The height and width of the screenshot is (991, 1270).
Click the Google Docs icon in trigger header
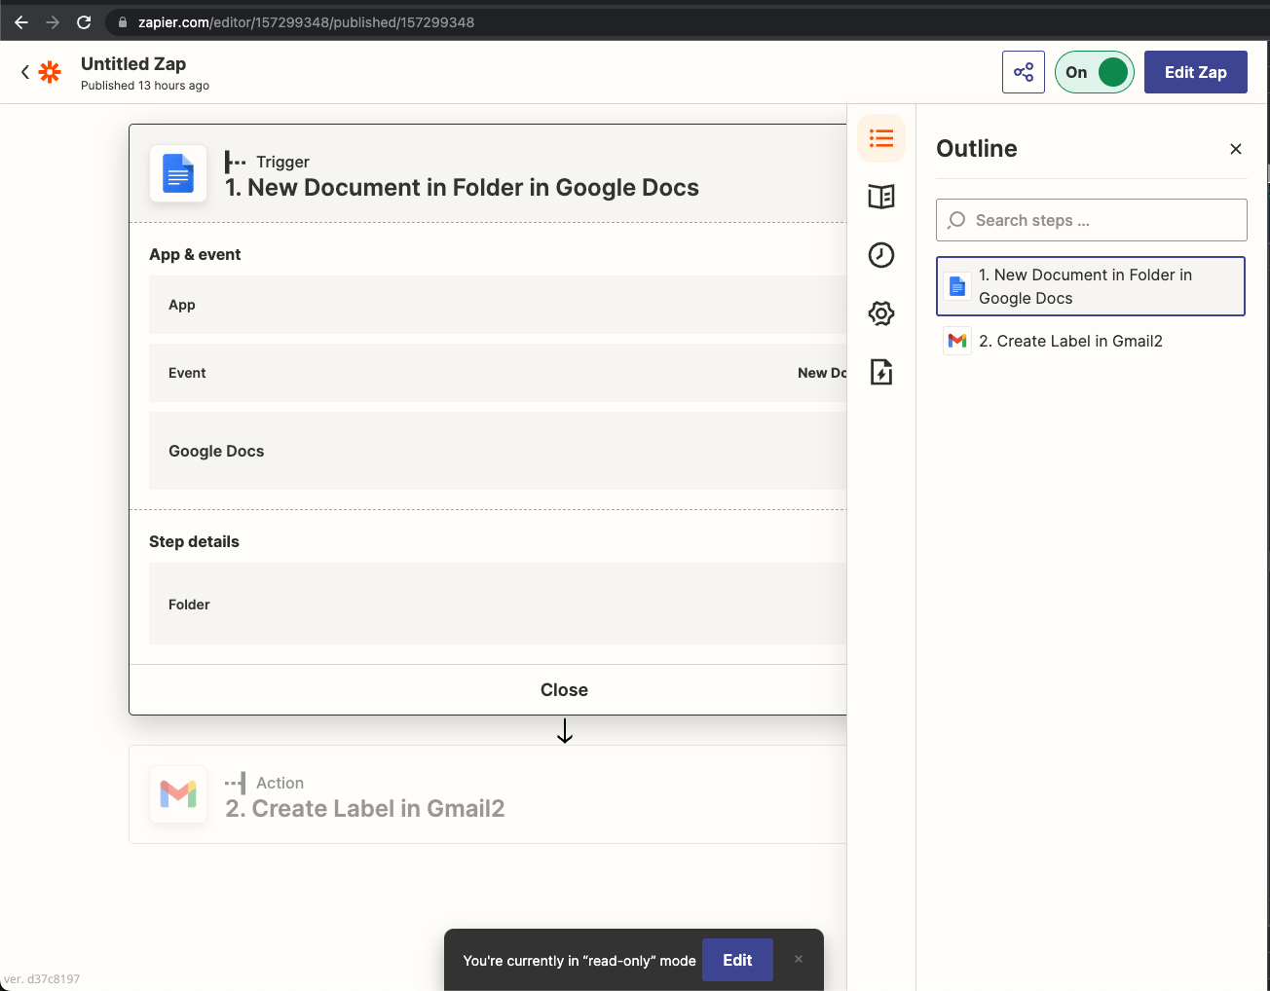[x=178, y=173]
